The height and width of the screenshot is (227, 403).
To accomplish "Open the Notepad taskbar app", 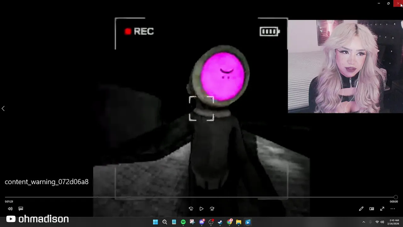I will click(x=174, y=222).
